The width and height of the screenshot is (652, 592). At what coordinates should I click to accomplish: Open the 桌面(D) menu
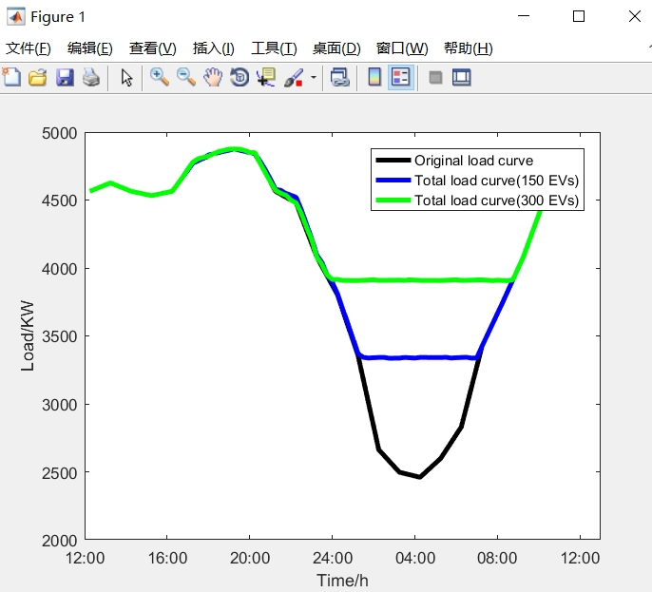click(336, 48)
